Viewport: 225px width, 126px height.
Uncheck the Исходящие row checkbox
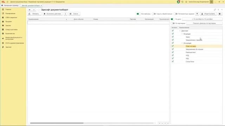pyautogui.click(x=173, y=43)
